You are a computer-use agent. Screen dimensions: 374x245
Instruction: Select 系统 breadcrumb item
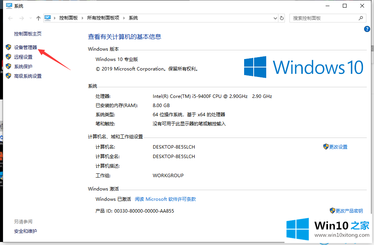tap(133, 18)
